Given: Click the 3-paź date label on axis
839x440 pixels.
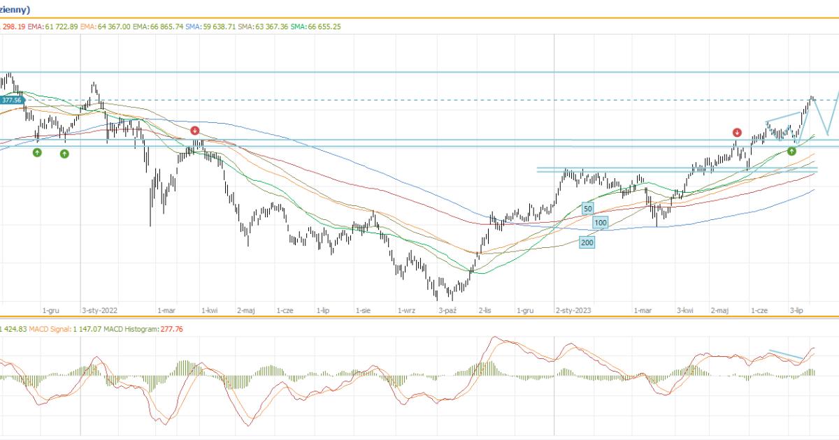Looking at the screenshot, I should (x=447, y=309).
